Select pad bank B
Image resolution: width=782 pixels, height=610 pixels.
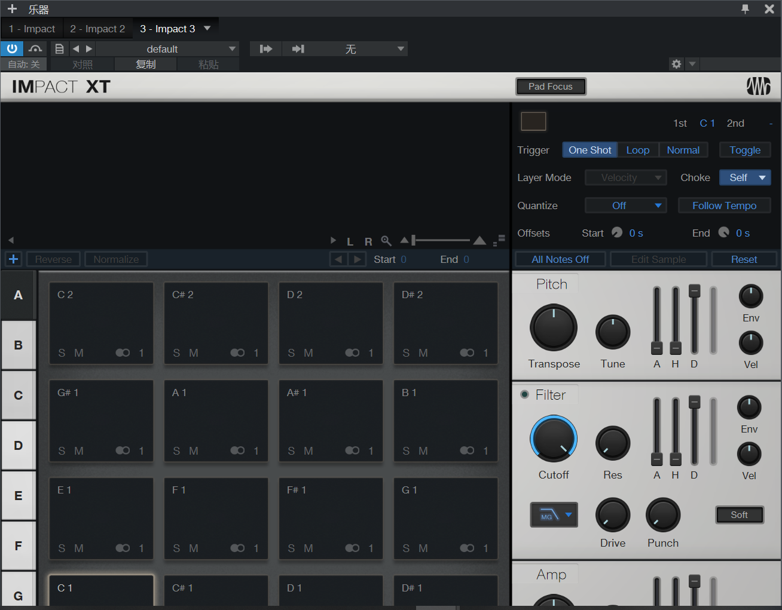(x=19, y=345)
